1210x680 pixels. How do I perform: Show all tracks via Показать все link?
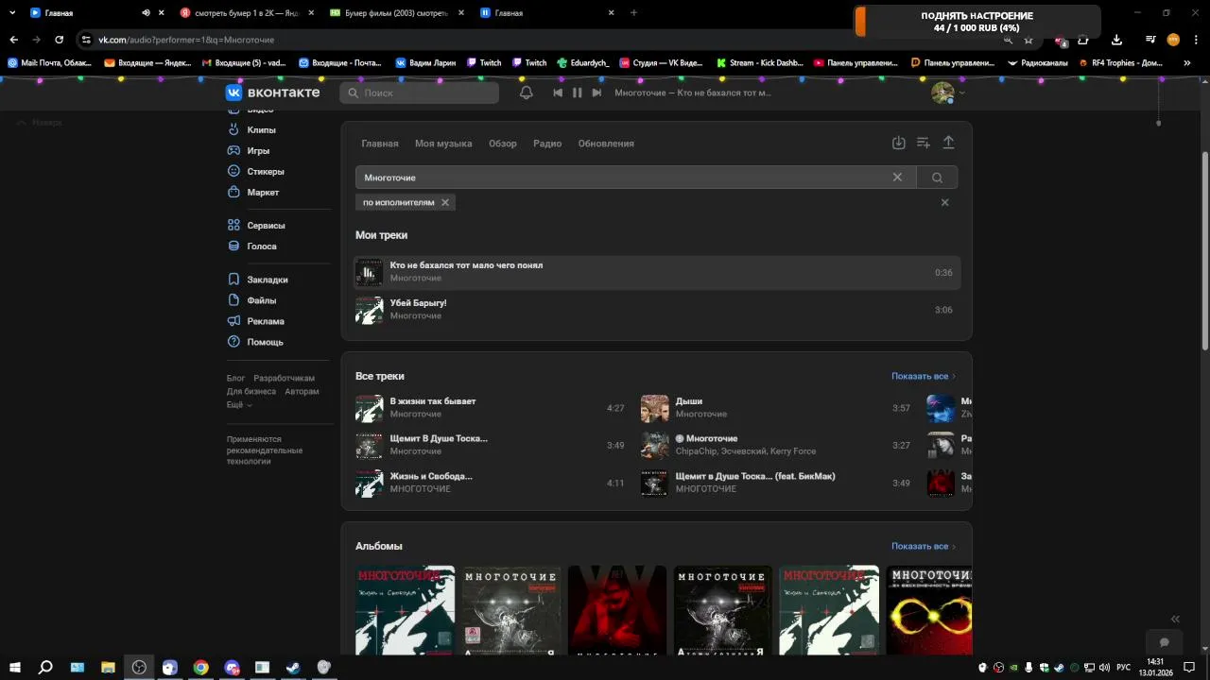point(924,376)
